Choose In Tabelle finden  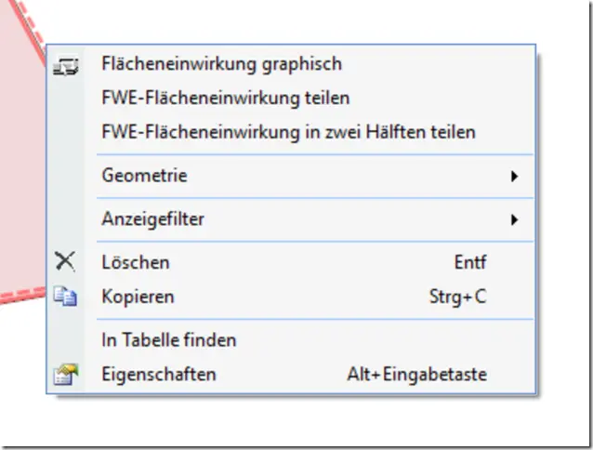(290, 340)
